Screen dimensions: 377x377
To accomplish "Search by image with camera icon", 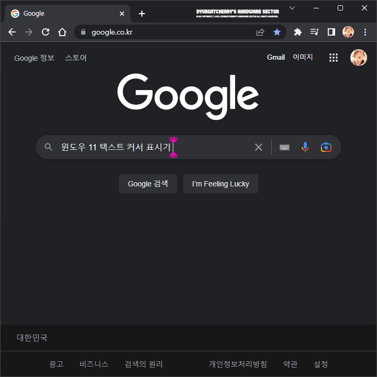I will tap(326, 147).
